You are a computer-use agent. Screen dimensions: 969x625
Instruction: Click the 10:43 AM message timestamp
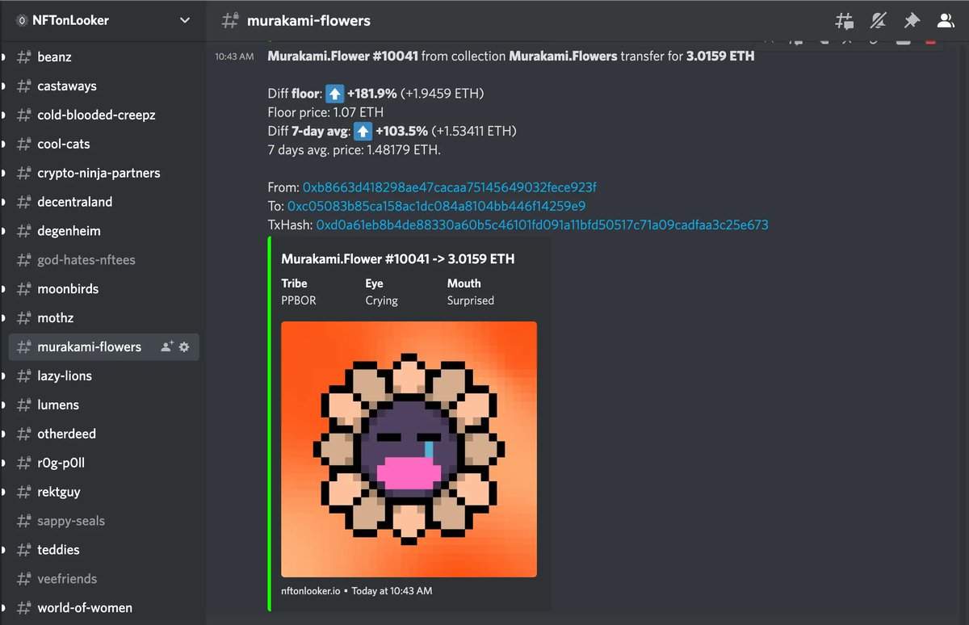234,57
